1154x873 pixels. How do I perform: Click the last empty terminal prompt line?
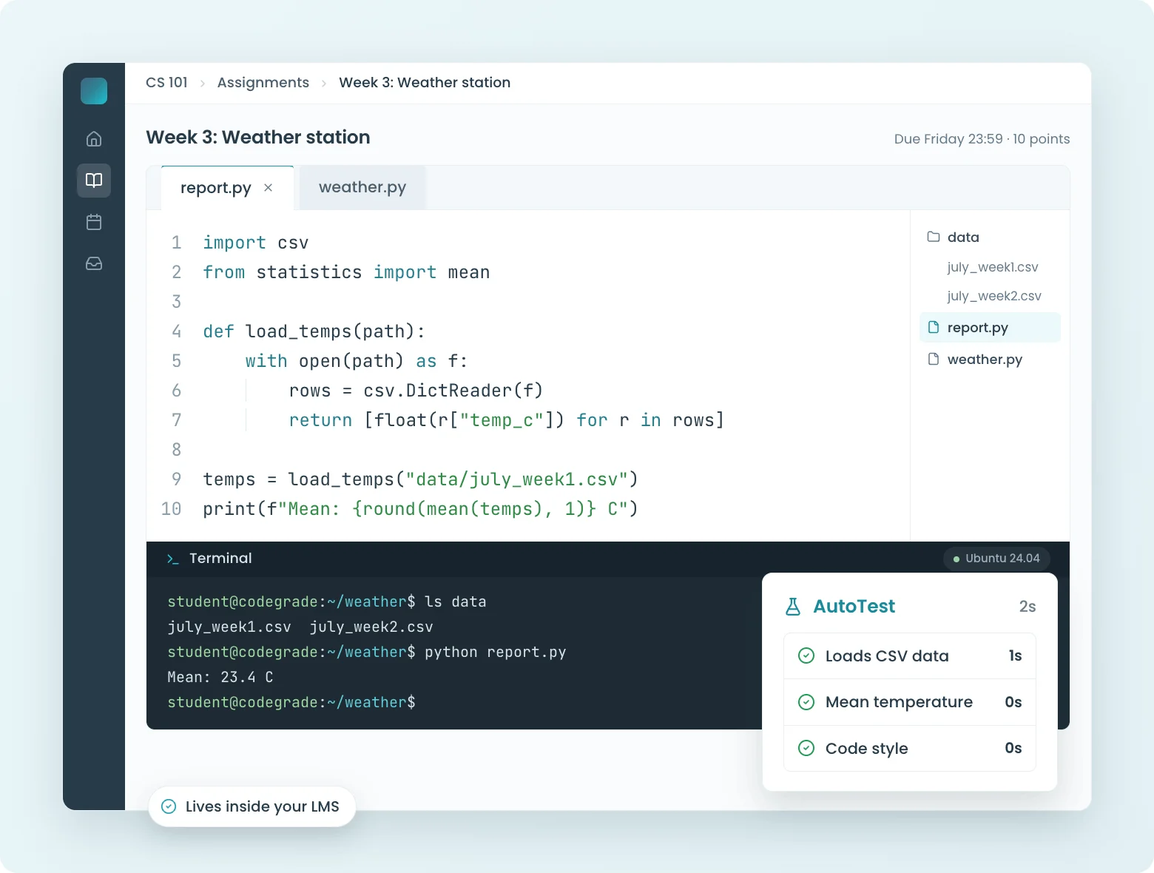291,702
